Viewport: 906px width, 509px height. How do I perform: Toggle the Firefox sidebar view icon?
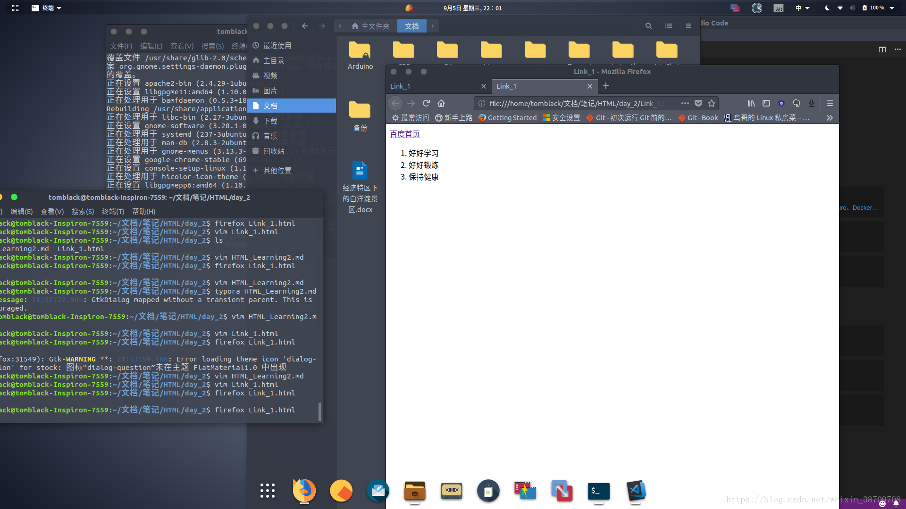[x=766, y=103]
